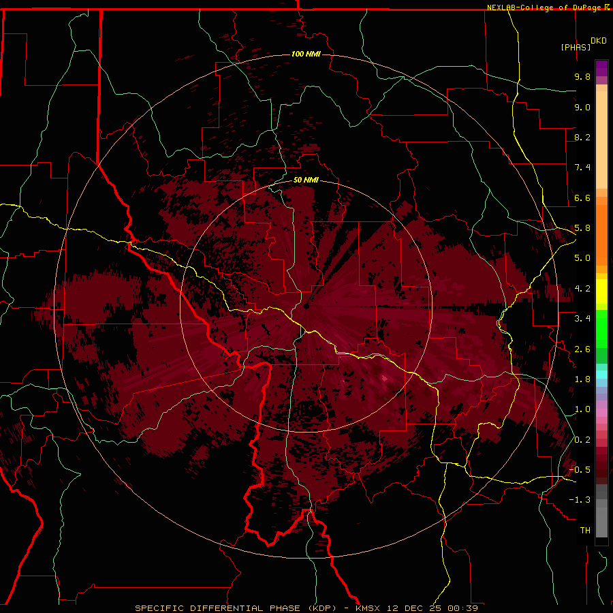Click the 8.2 value on the color scale
613x613 pixels.
click(582, 137)
